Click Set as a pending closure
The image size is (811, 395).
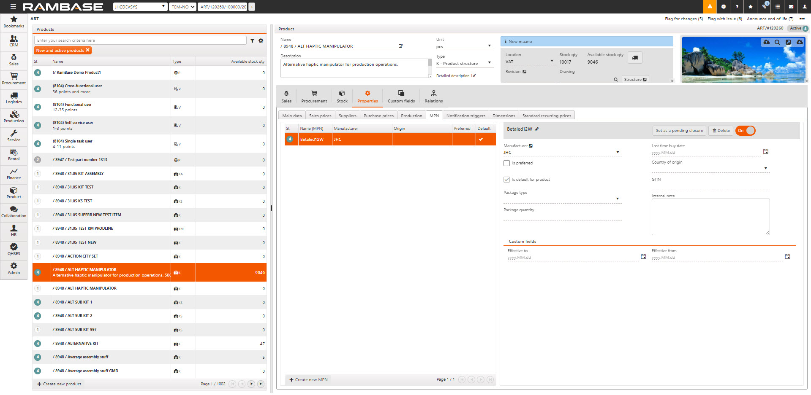(679, 131)
